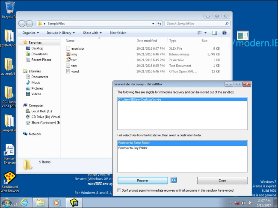278x208 pixels.
Task: Open Sandboxie control icon on taskbar
Action: tap(74, 203)
